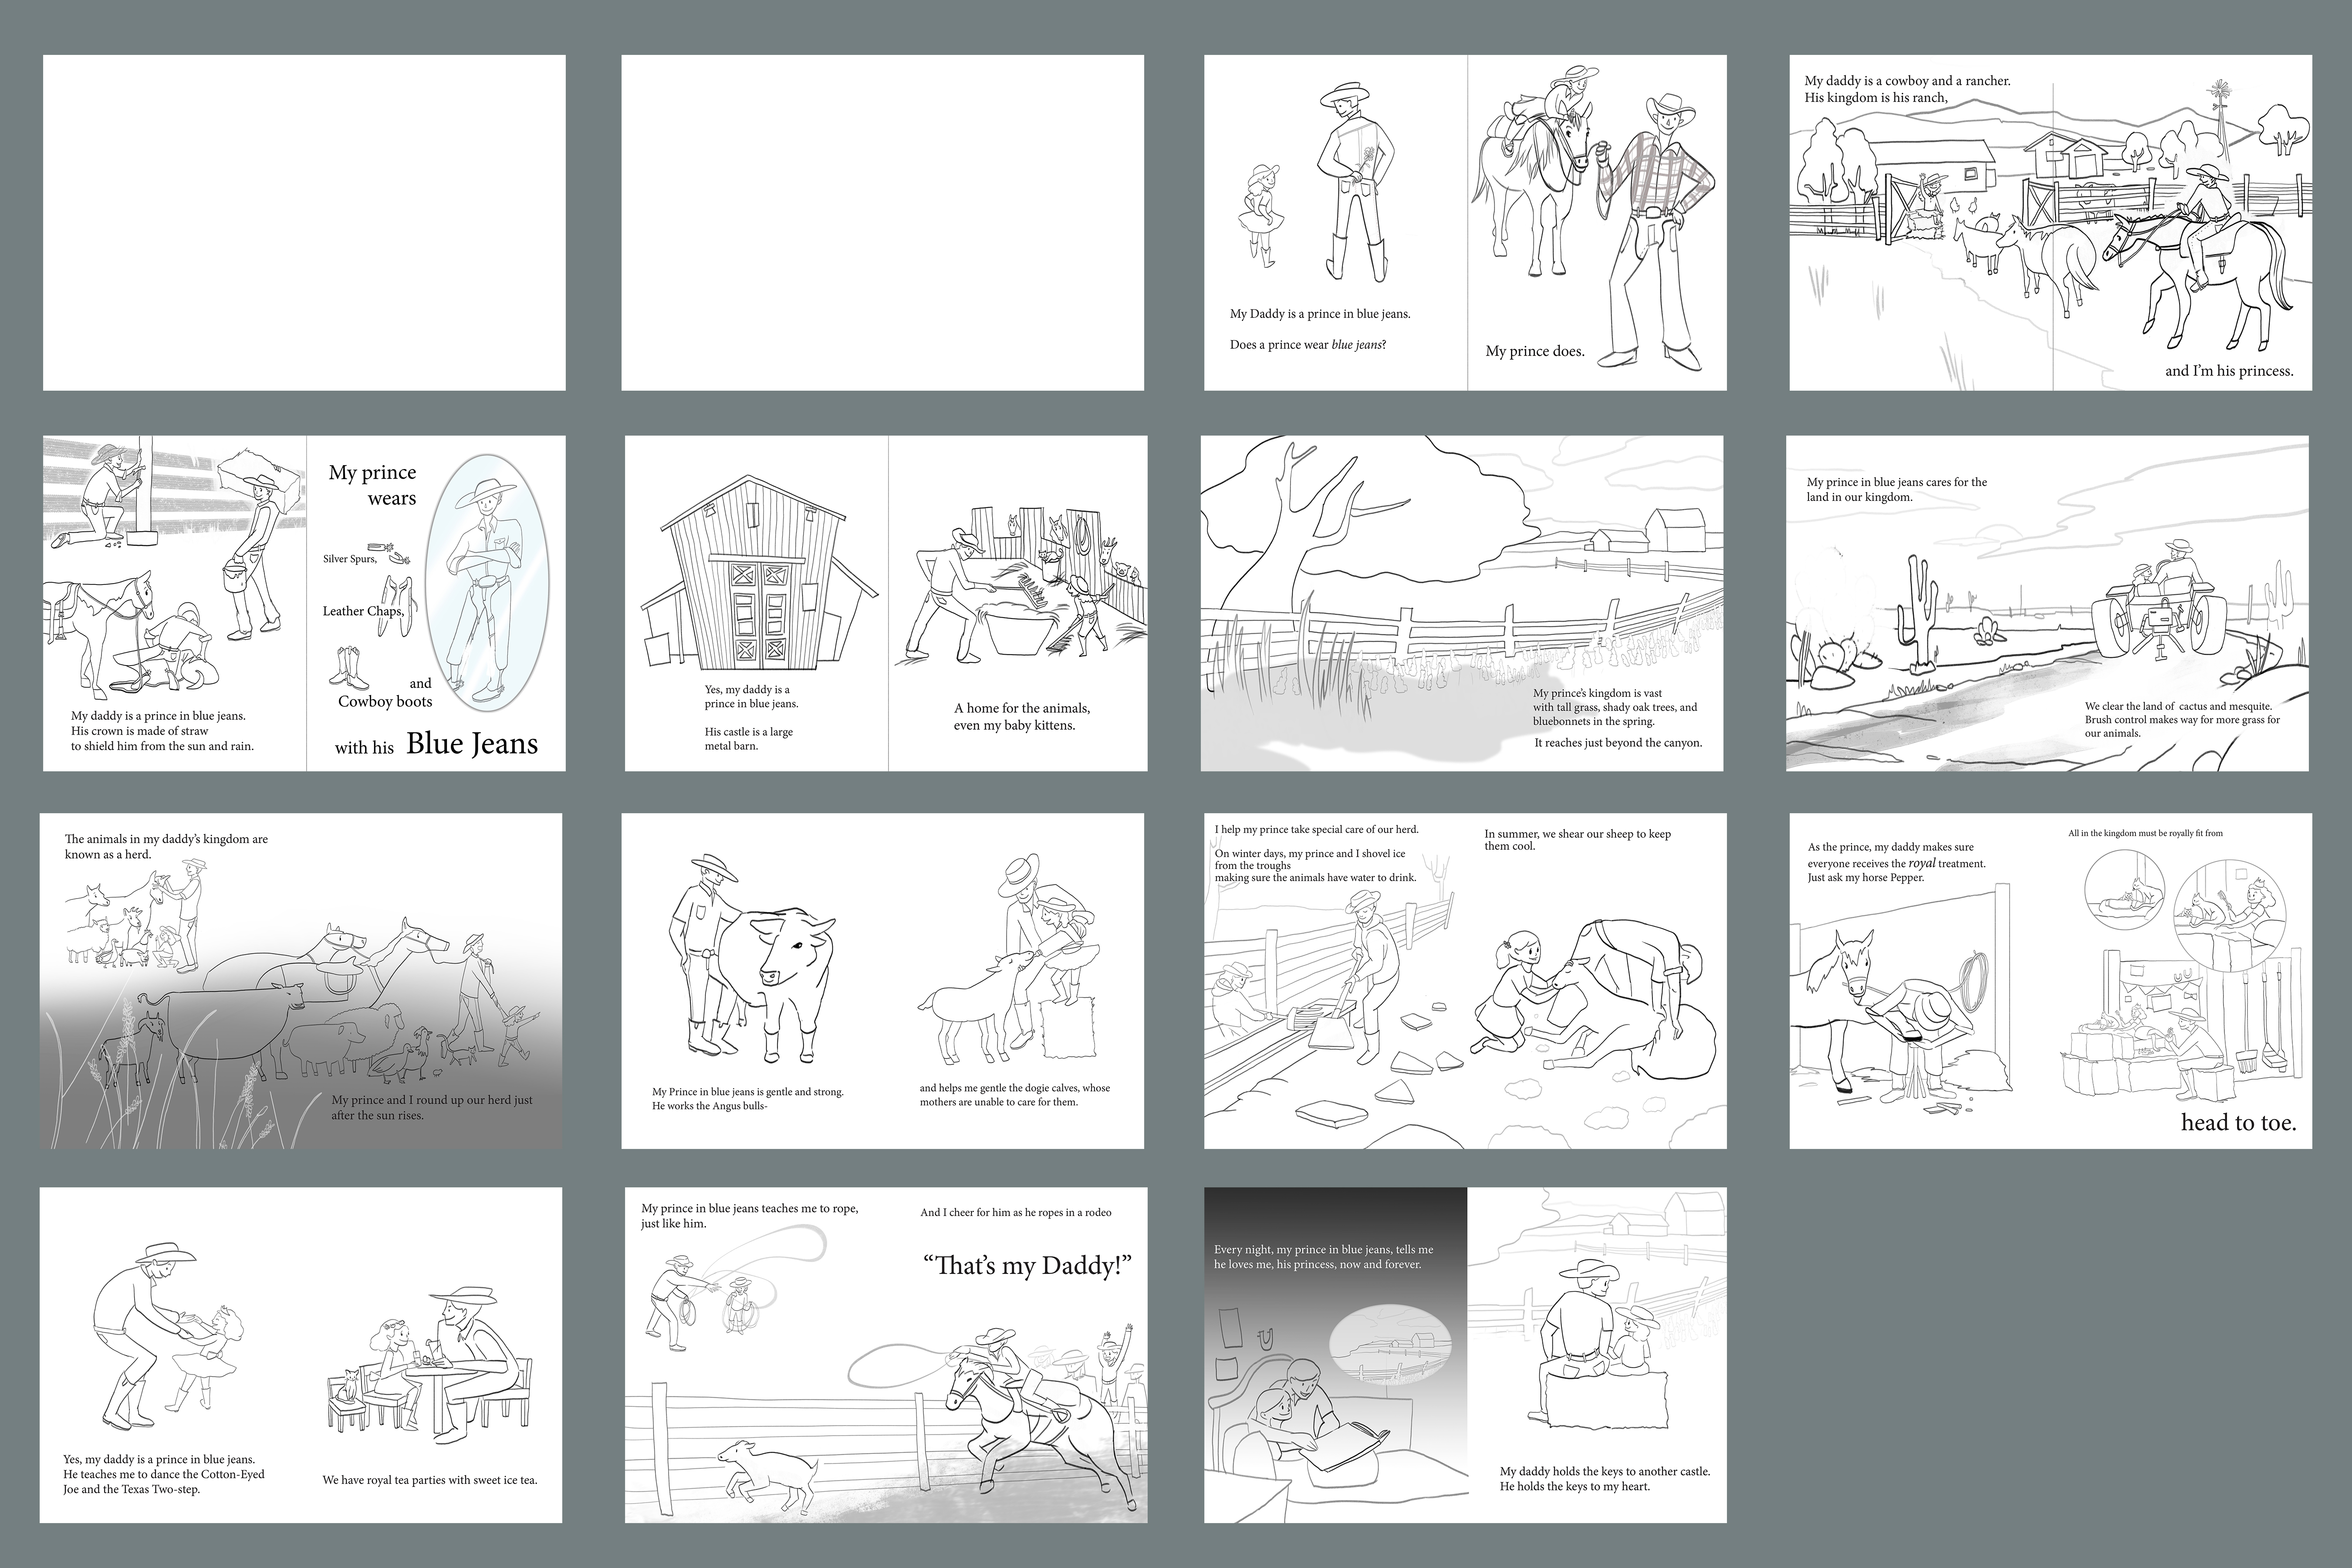
Task: Select the line "It reaches just beyond the canyon."
Action: click(x=1618, y=743)
